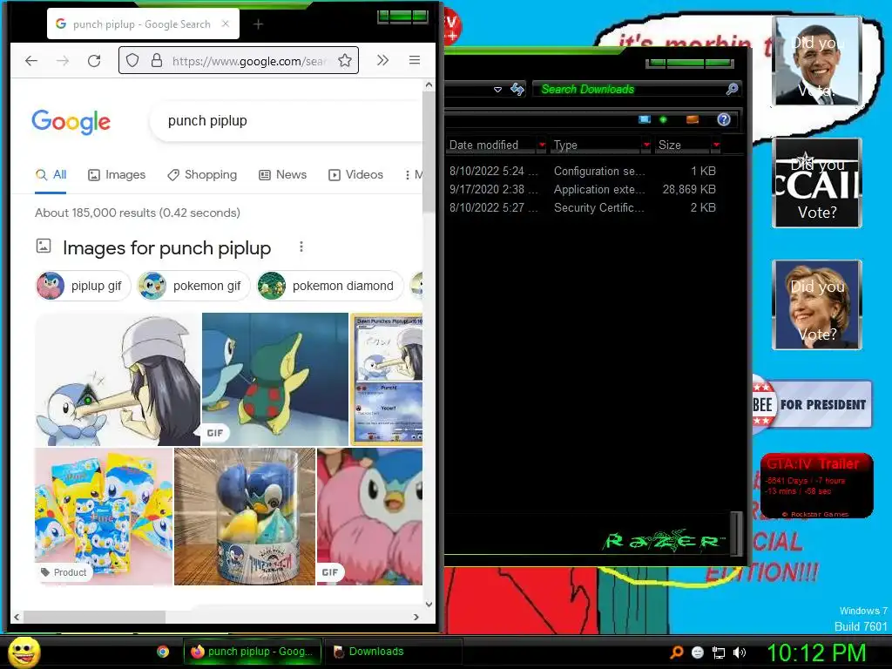892x669 pixels.
Task: Switch to punch piplup Firefox taskbar button
Action: point(253,652)
